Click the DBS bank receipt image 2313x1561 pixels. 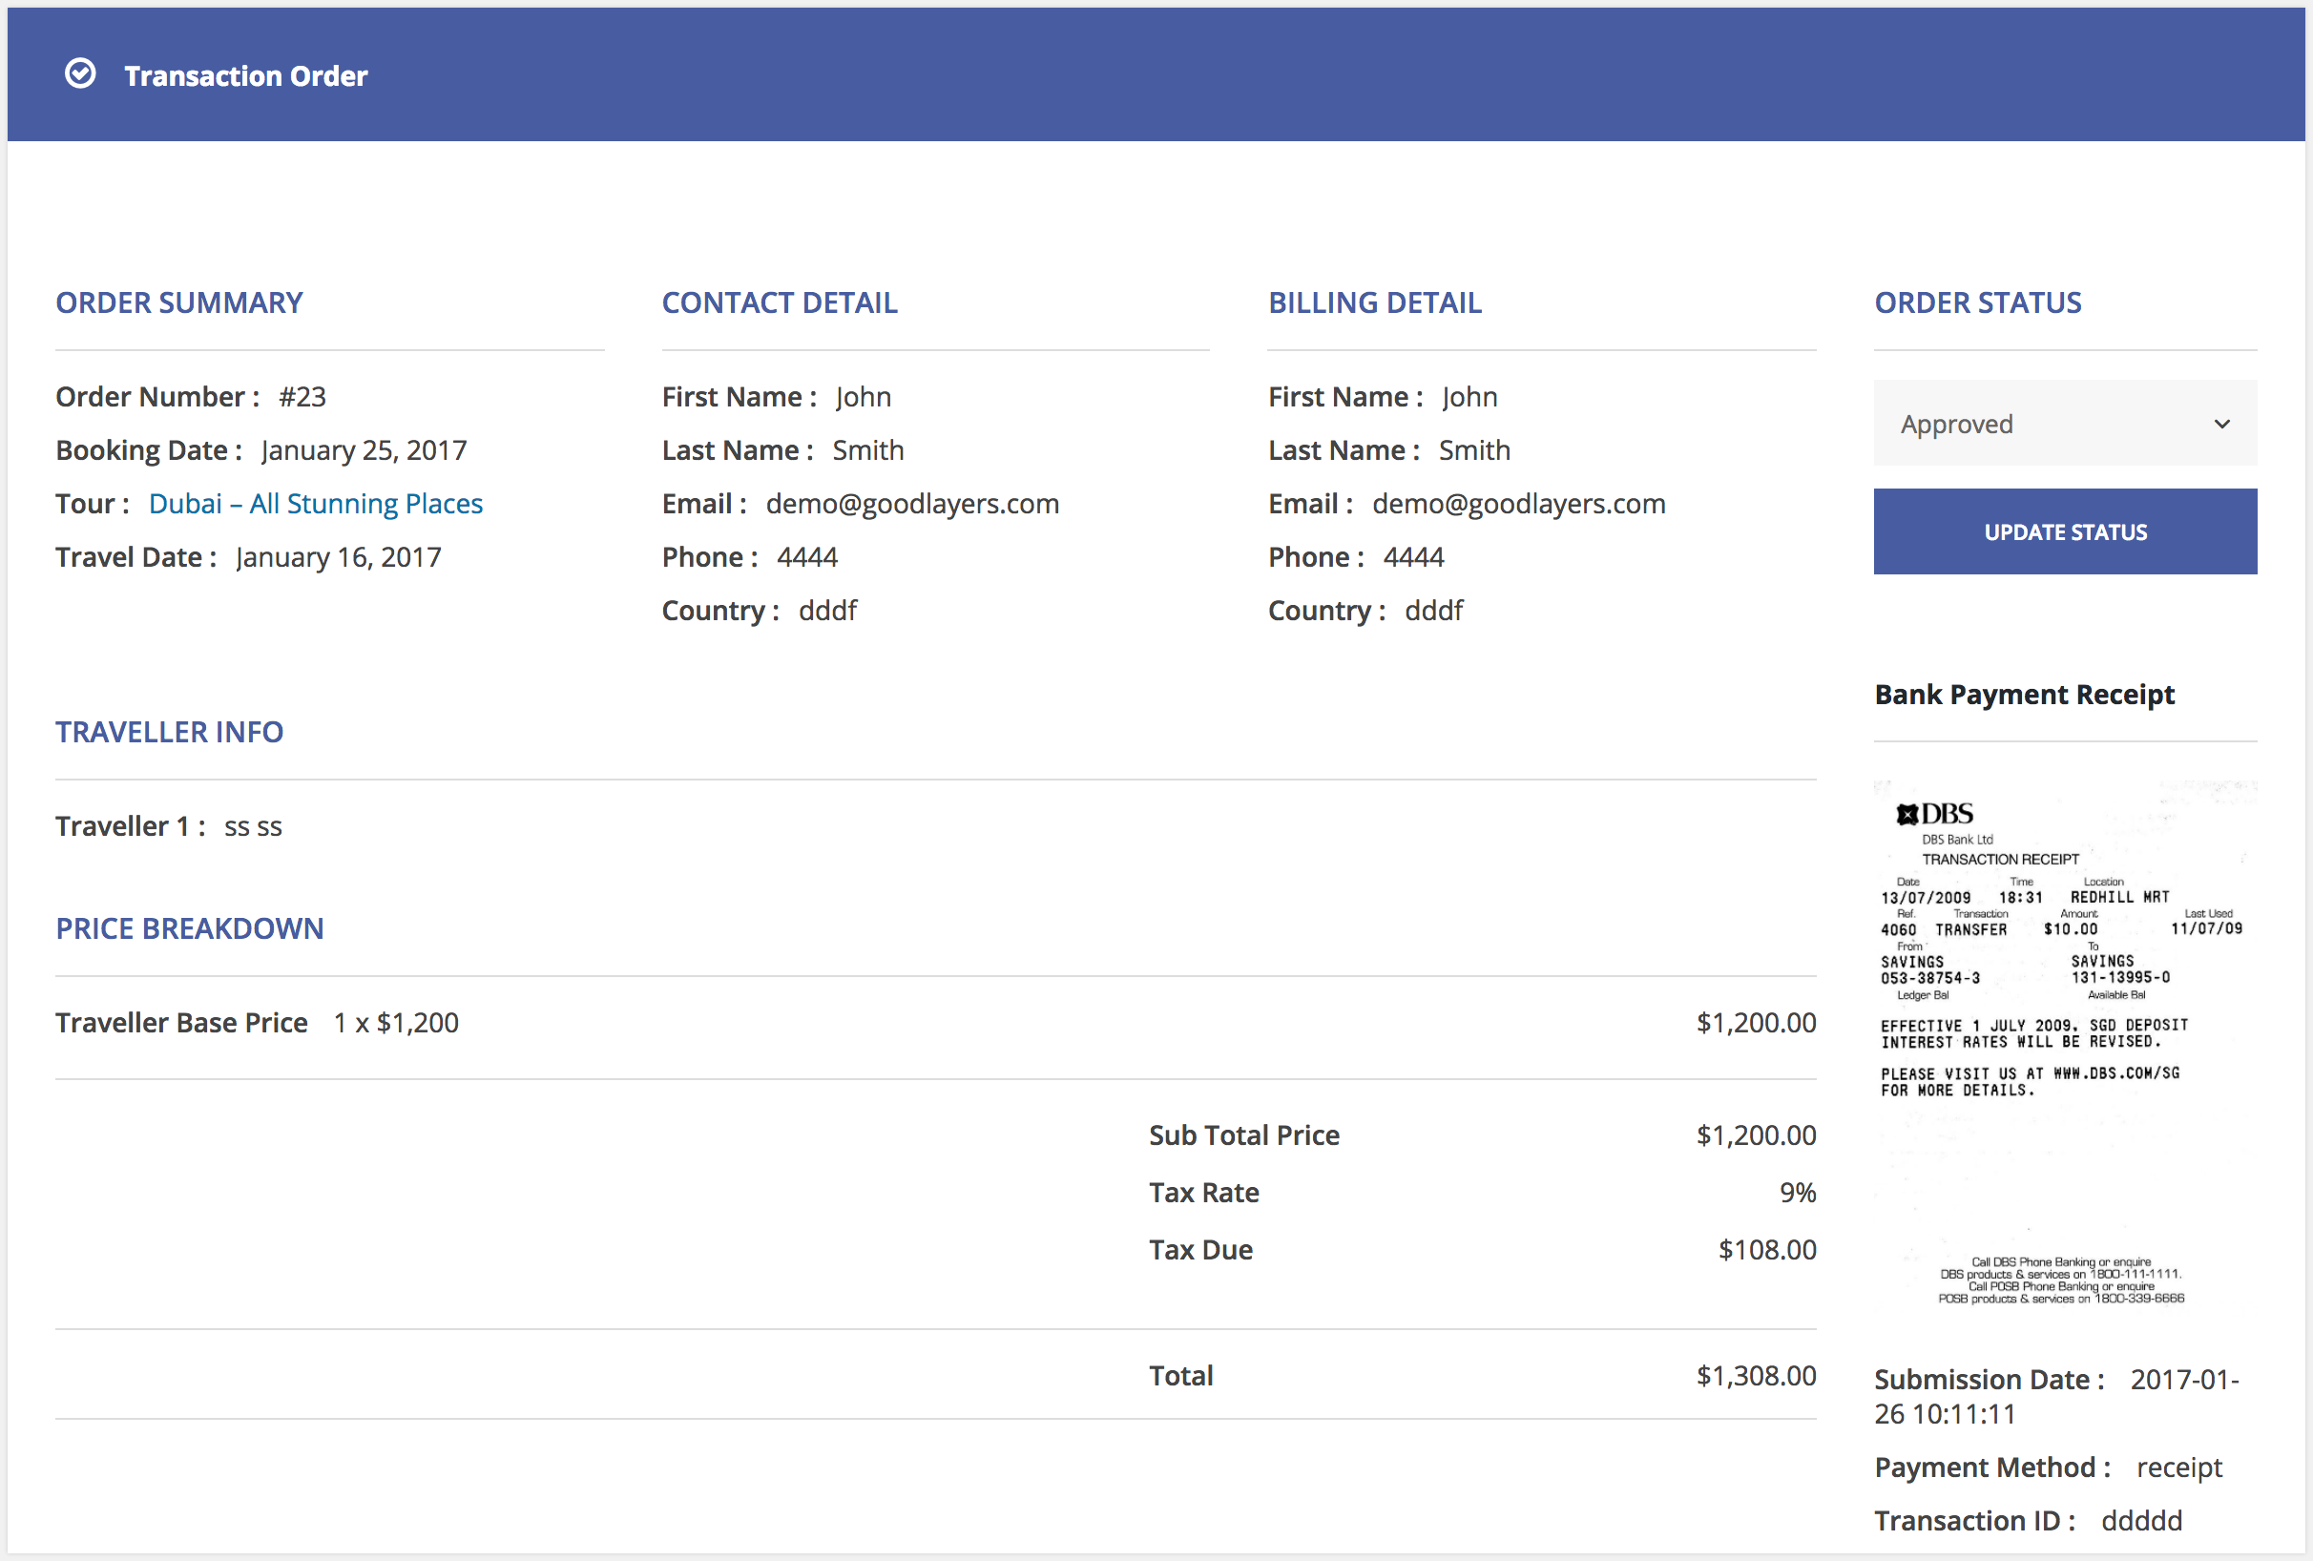click(2064, 1045)
